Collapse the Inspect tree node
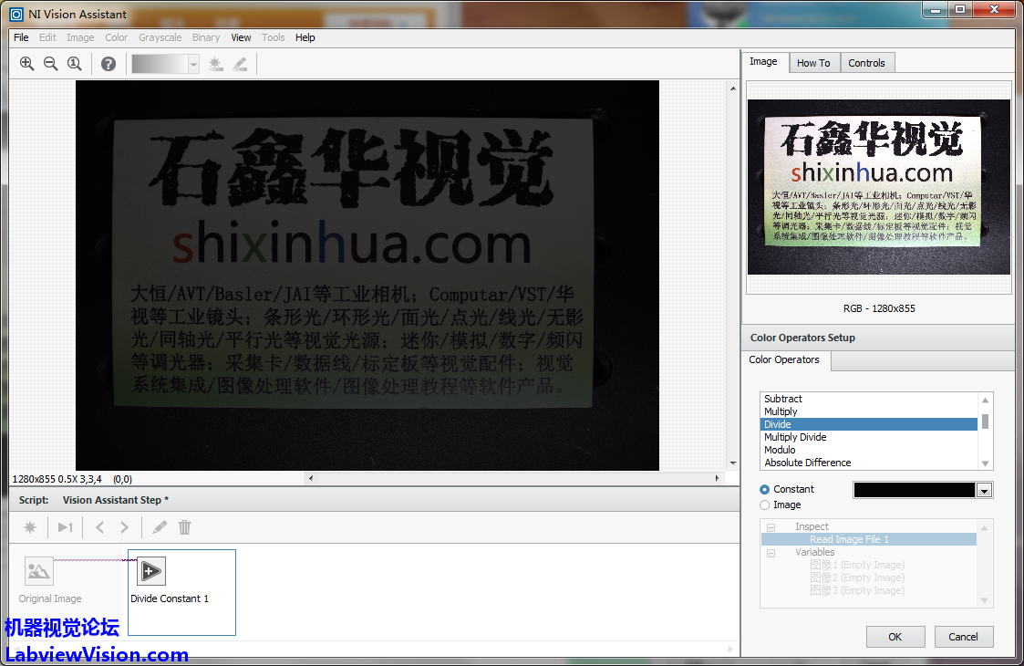The height and width of the screenshot is (666, 1024). click(771, 527)
